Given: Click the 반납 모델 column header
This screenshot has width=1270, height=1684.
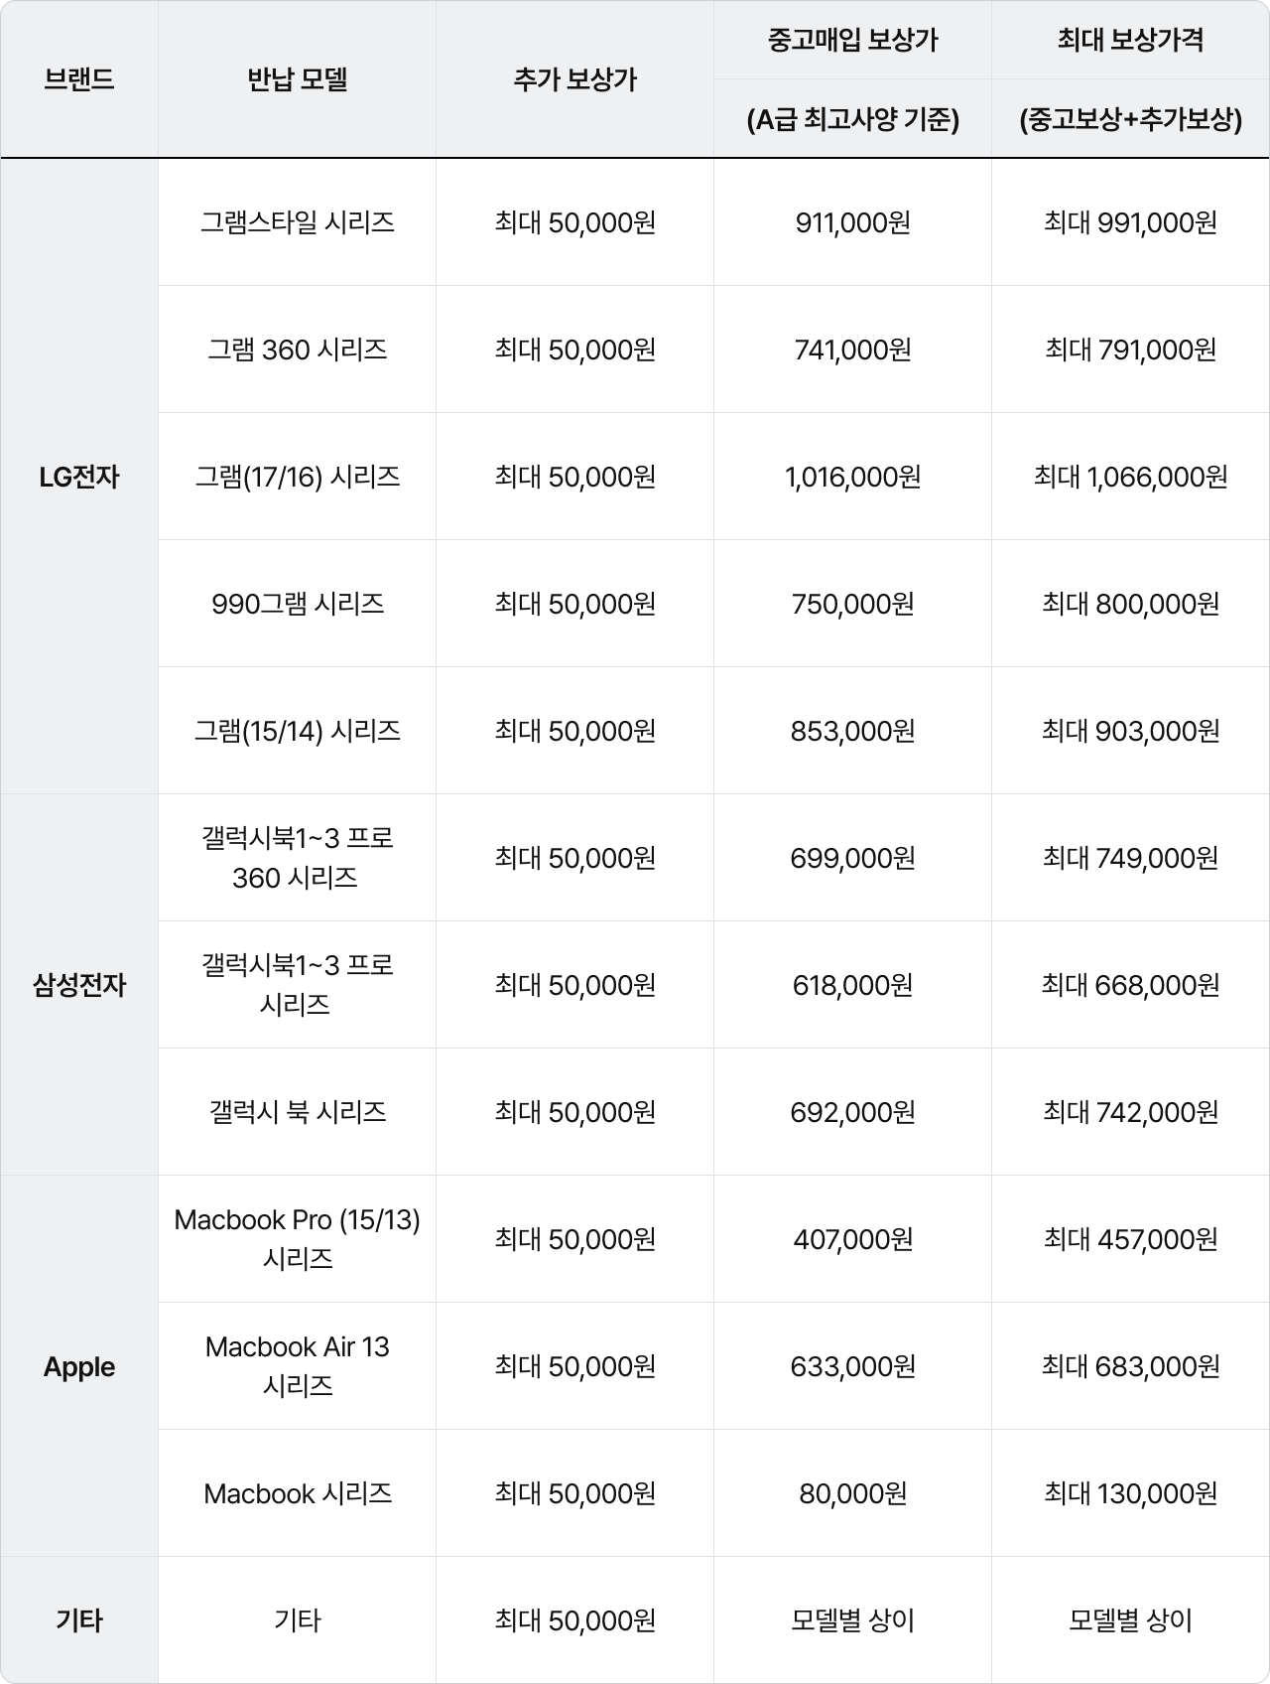Looking at the screenshot, I should [x=297, y=79].
